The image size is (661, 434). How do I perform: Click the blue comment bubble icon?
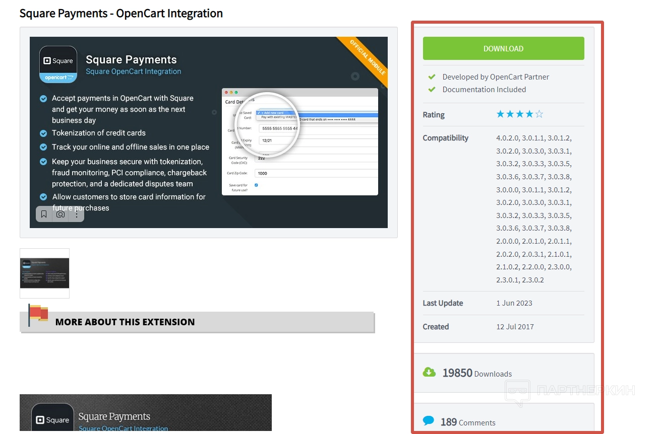(x=429, y=420)
